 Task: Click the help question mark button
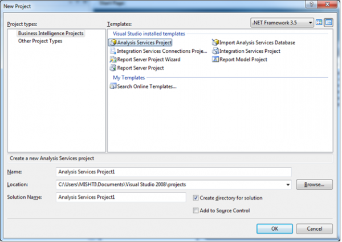(311, 4)
